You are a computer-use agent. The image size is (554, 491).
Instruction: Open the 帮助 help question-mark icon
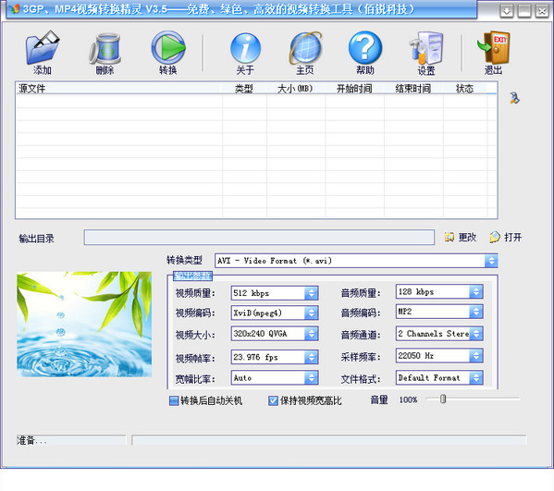(365, 48)
